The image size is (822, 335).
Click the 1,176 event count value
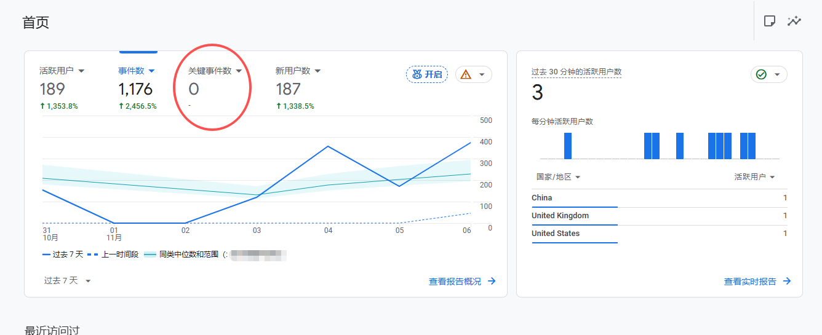(135, 89)
